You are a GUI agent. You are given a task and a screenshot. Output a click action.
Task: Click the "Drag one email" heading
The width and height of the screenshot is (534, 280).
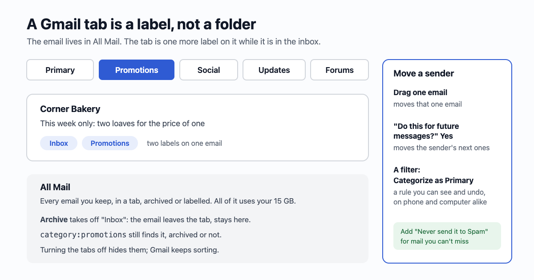(x=421, y=92)
